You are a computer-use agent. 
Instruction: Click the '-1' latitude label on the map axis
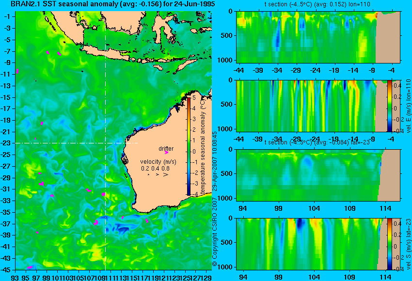coord(7,16)
